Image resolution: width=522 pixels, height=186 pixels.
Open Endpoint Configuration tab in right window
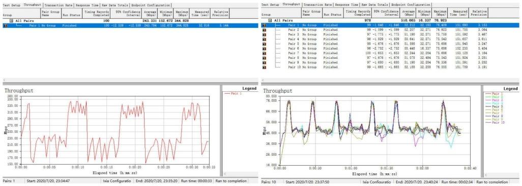pos(411,5)
